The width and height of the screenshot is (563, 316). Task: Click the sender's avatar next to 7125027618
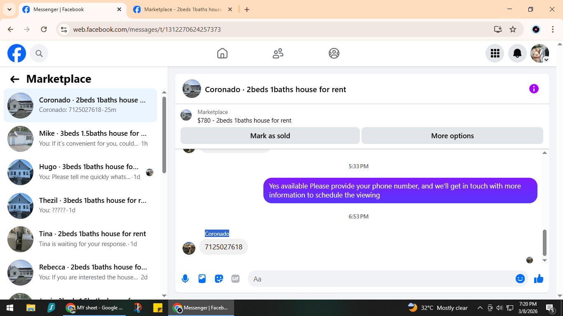click(189, 248)
